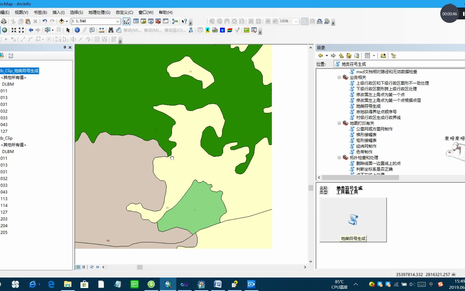Image resolution: width=465 pixels, height=291 pixels.
Task: Open the system volume slider
Action: [411, 284]
